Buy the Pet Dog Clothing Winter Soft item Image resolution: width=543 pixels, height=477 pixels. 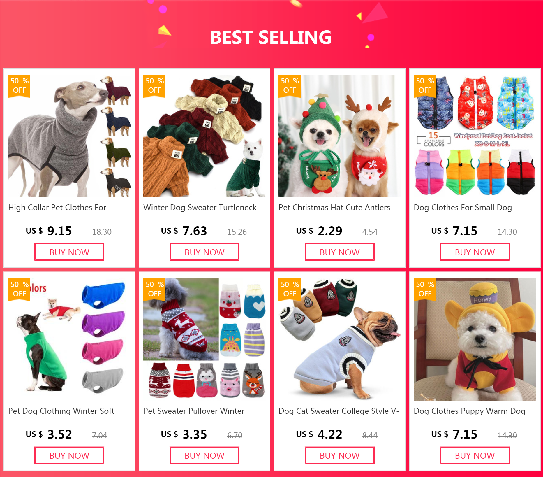(x=69, y=455)
